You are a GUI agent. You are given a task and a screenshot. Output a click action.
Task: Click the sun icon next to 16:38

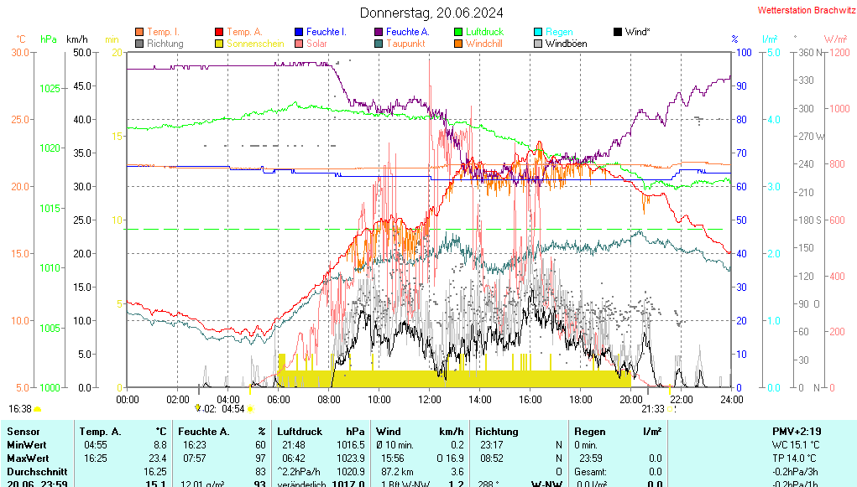click(38, 409)
